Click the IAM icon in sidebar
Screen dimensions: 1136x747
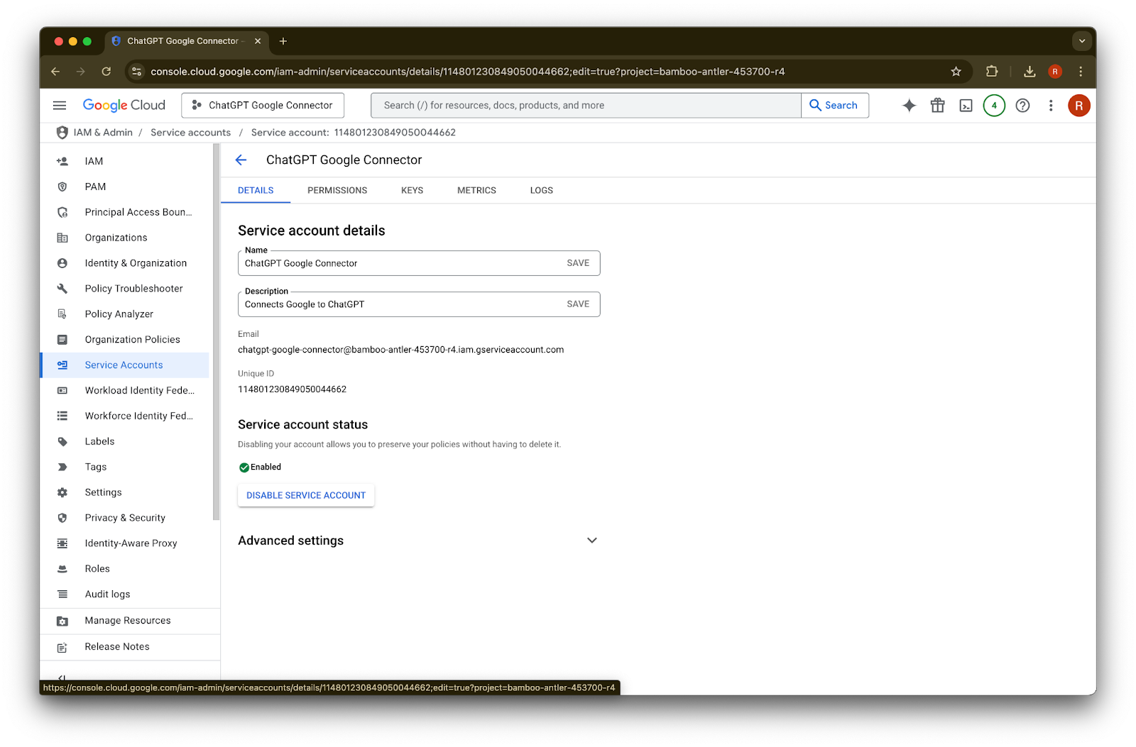62,161
